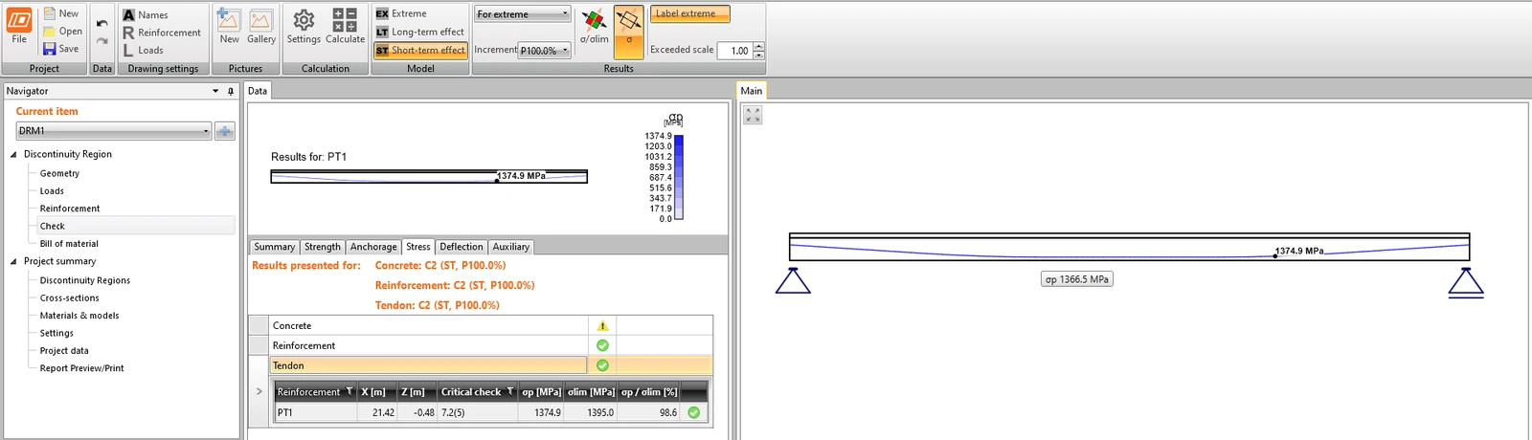Open calculation Settings
The image size is (1532, 440).
pyautogui.click(x=304, y=27)
